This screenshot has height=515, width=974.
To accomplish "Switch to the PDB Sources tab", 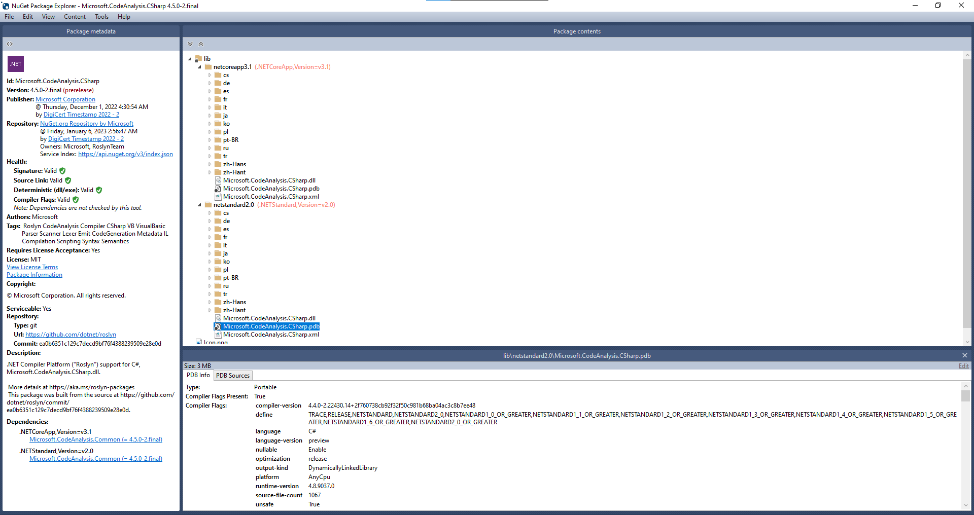I will [x=232, y=375].
